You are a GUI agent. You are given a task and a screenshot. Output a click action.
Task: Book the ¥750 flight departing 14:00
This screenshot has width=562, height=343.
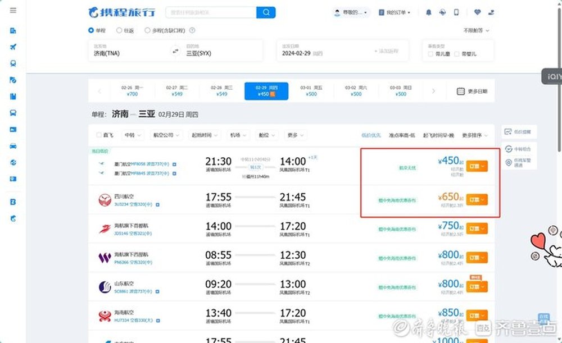coord(477,228)
